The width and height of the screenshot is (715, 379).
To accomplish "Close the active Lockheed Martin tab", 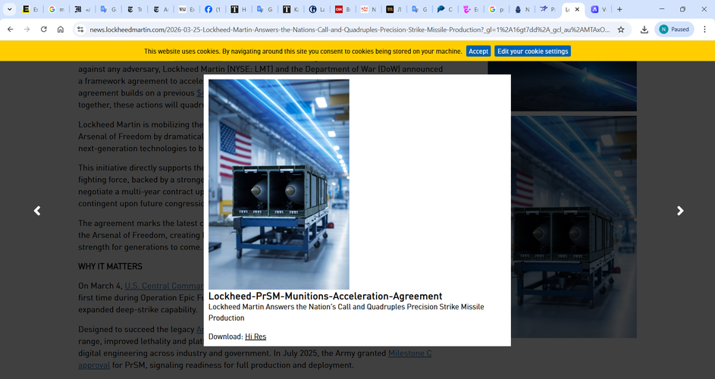I will click(x=578, y=9).
